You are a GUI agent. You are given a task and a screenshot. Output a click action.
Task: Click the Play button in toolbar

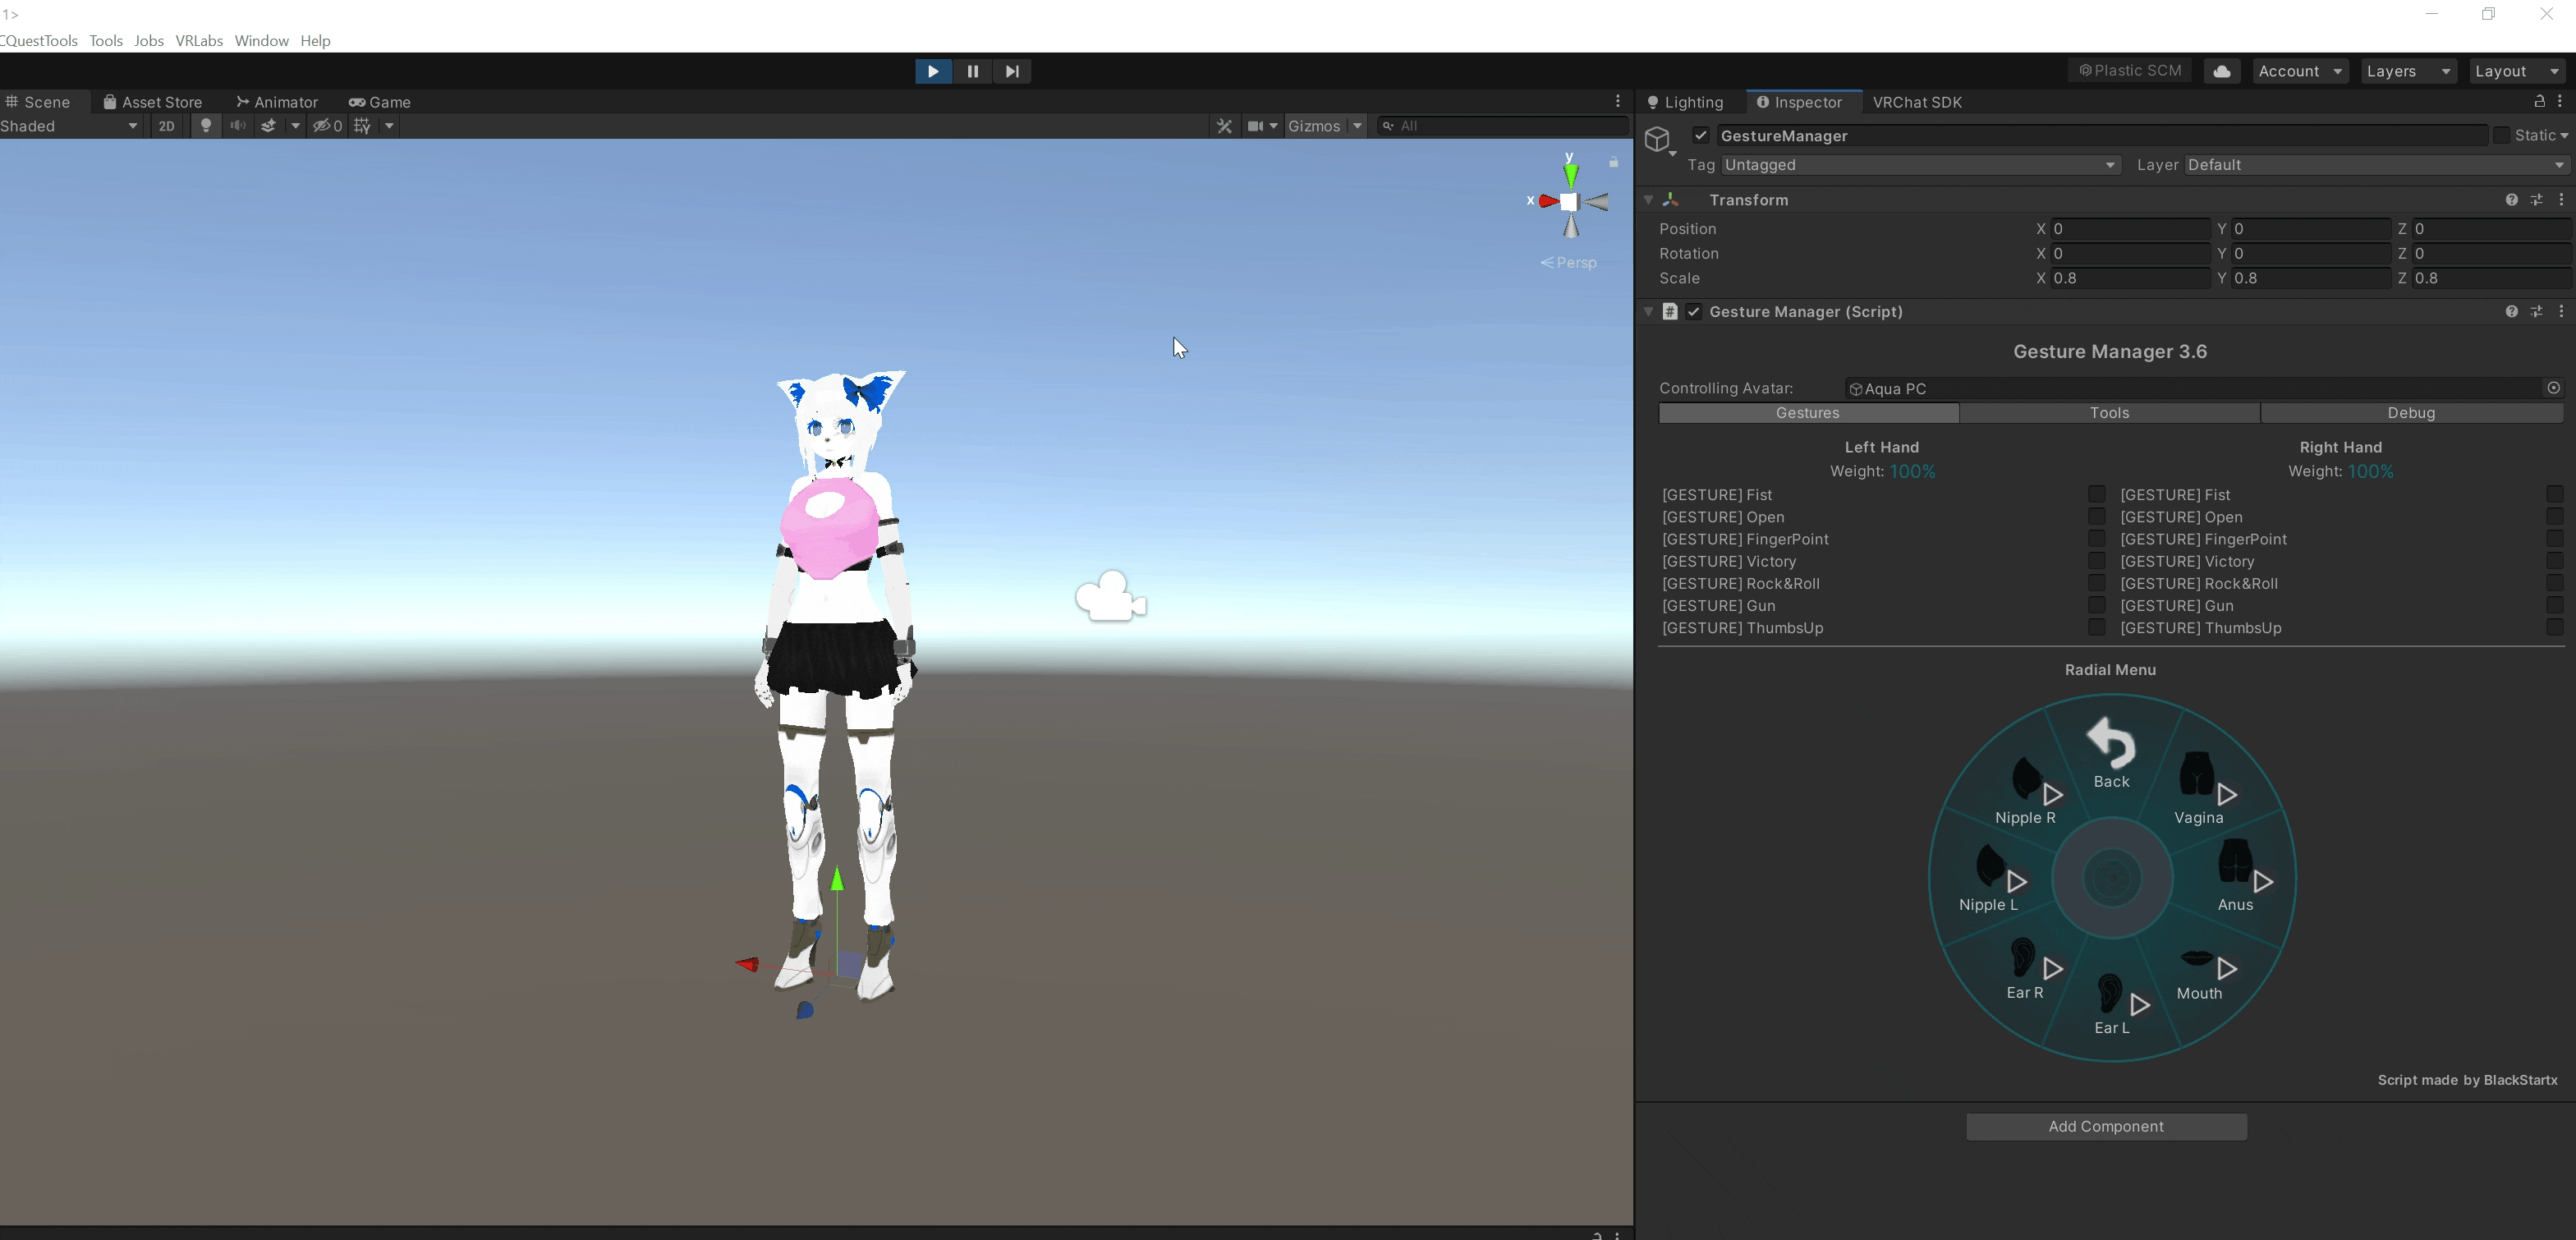[x=932, y=71]
